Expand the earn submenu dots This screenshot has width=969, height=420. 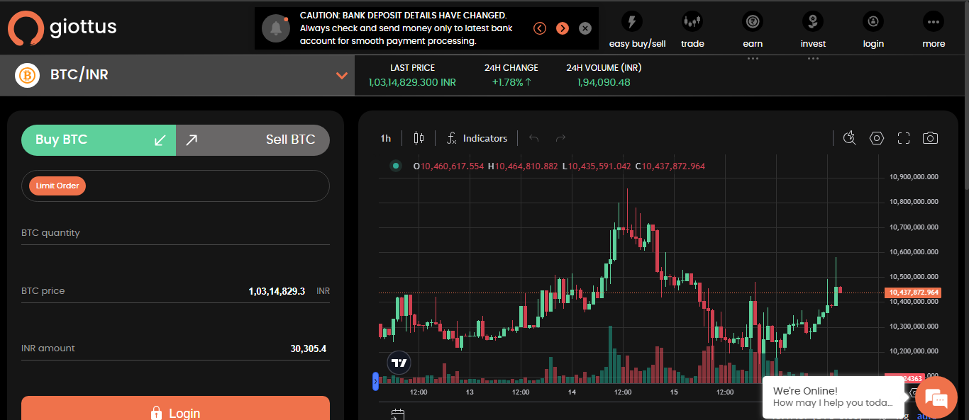[753, 59]
